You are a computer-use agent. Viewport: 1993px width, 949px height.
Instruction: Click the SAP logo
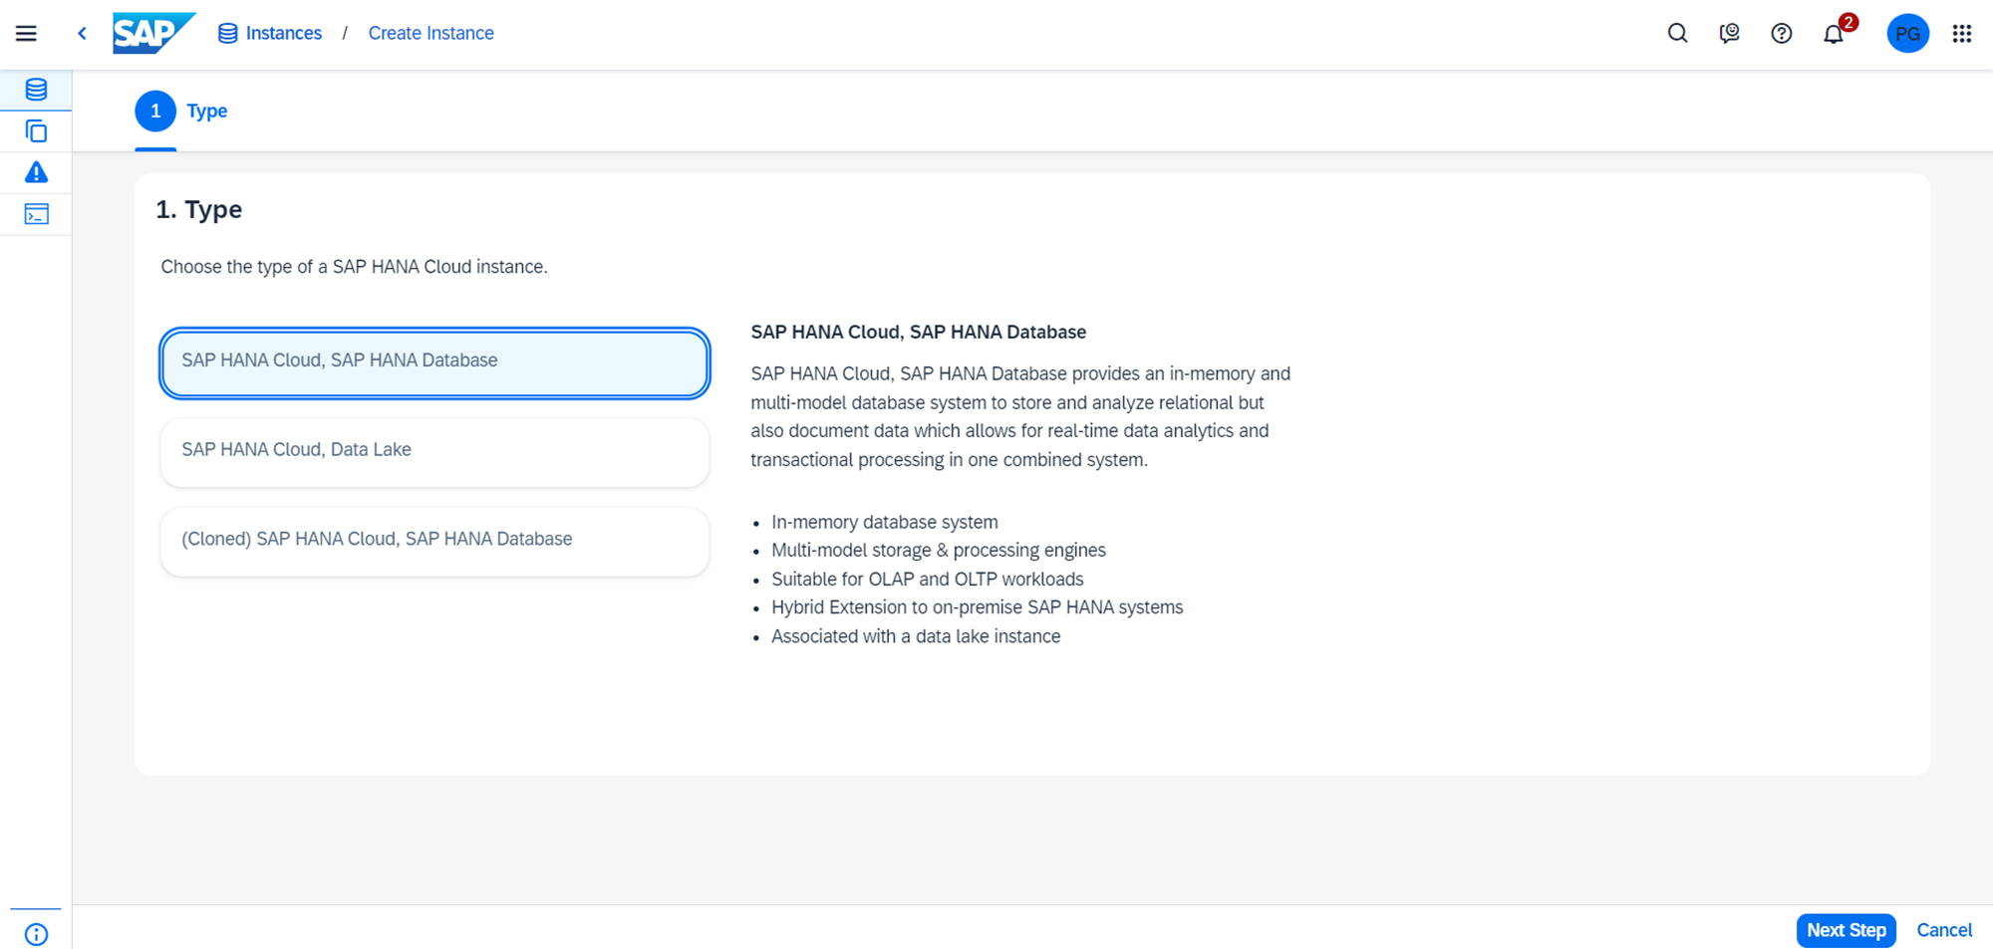coord(152,34)
